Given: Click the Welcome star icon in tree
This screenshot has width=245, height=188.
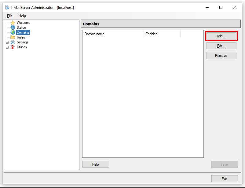Looking at the screenshot, I should (x=13, y=23).
